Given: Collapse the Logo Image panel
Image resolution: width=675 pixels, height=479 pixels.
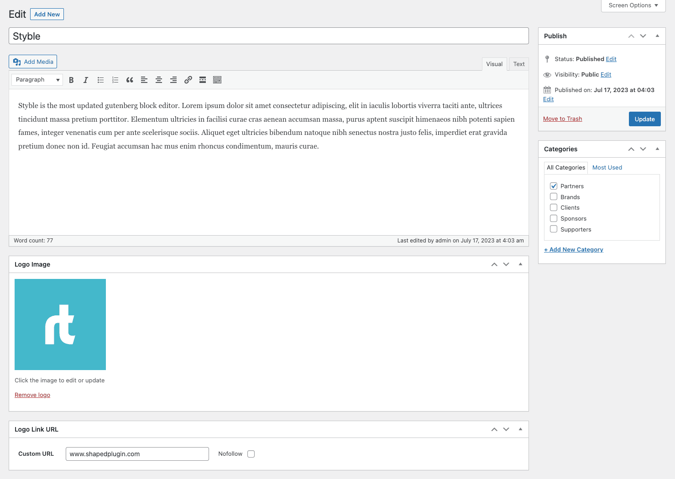Looking at the screenshot, I should pos(520,264).
